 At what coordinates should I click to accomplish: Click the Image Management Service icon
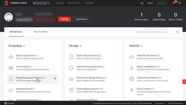[11, 79]
